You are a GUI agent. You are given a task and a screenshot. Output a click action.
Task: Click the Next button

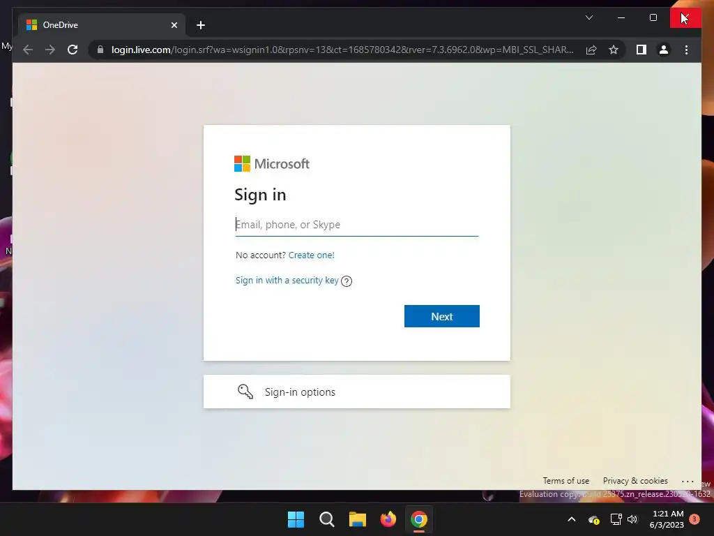click(441, 316)
